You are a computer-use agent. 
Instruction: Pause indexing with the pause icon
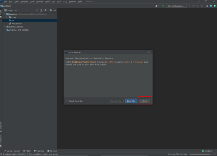pos(214,154)
